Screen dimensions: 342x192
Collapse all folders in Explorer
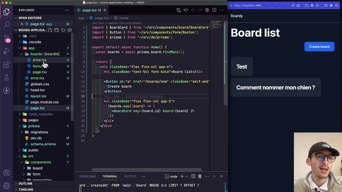tap(70, 30)
